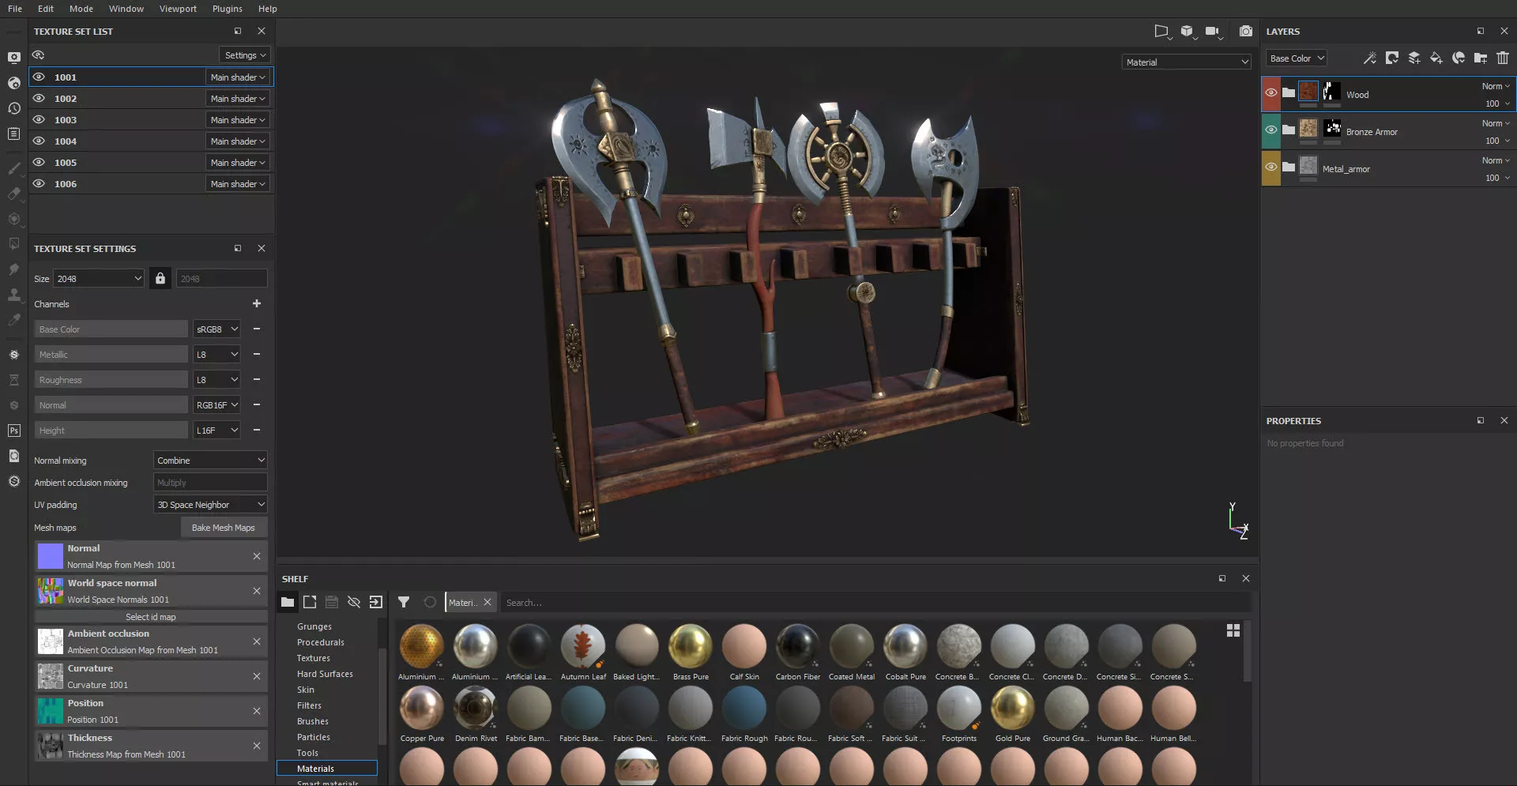Open the add effect magic wand icon

click(x=1369, y=58)
